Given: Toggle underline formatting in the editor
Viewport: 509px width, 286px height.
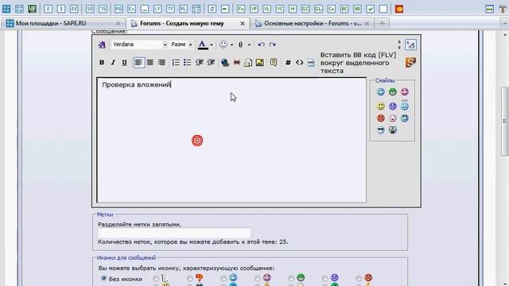Looking at the screenshot, I should [124, 63].
